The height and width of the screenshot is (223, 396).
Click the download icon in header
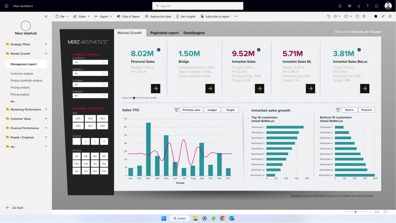point(359,6)
